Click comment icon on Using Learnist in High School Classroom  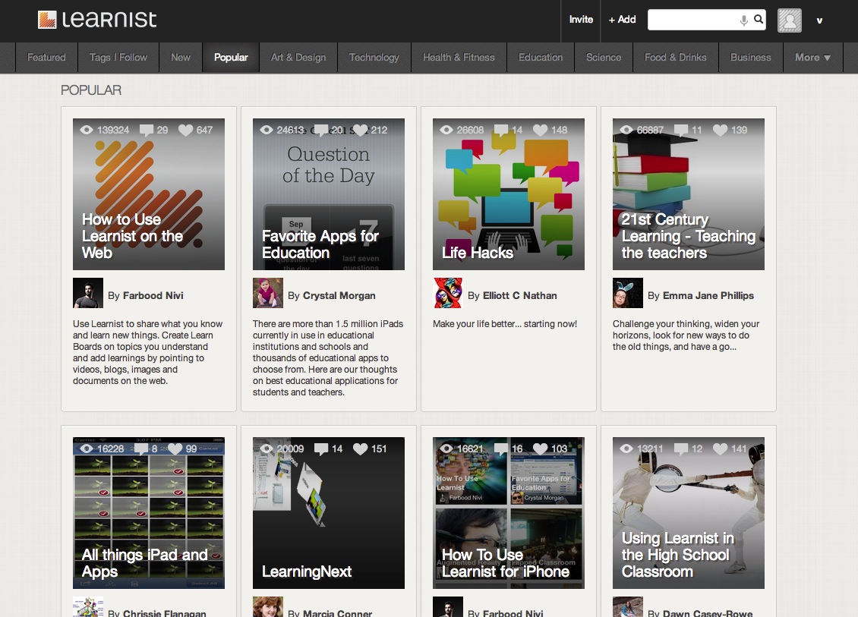pos(681,449)
